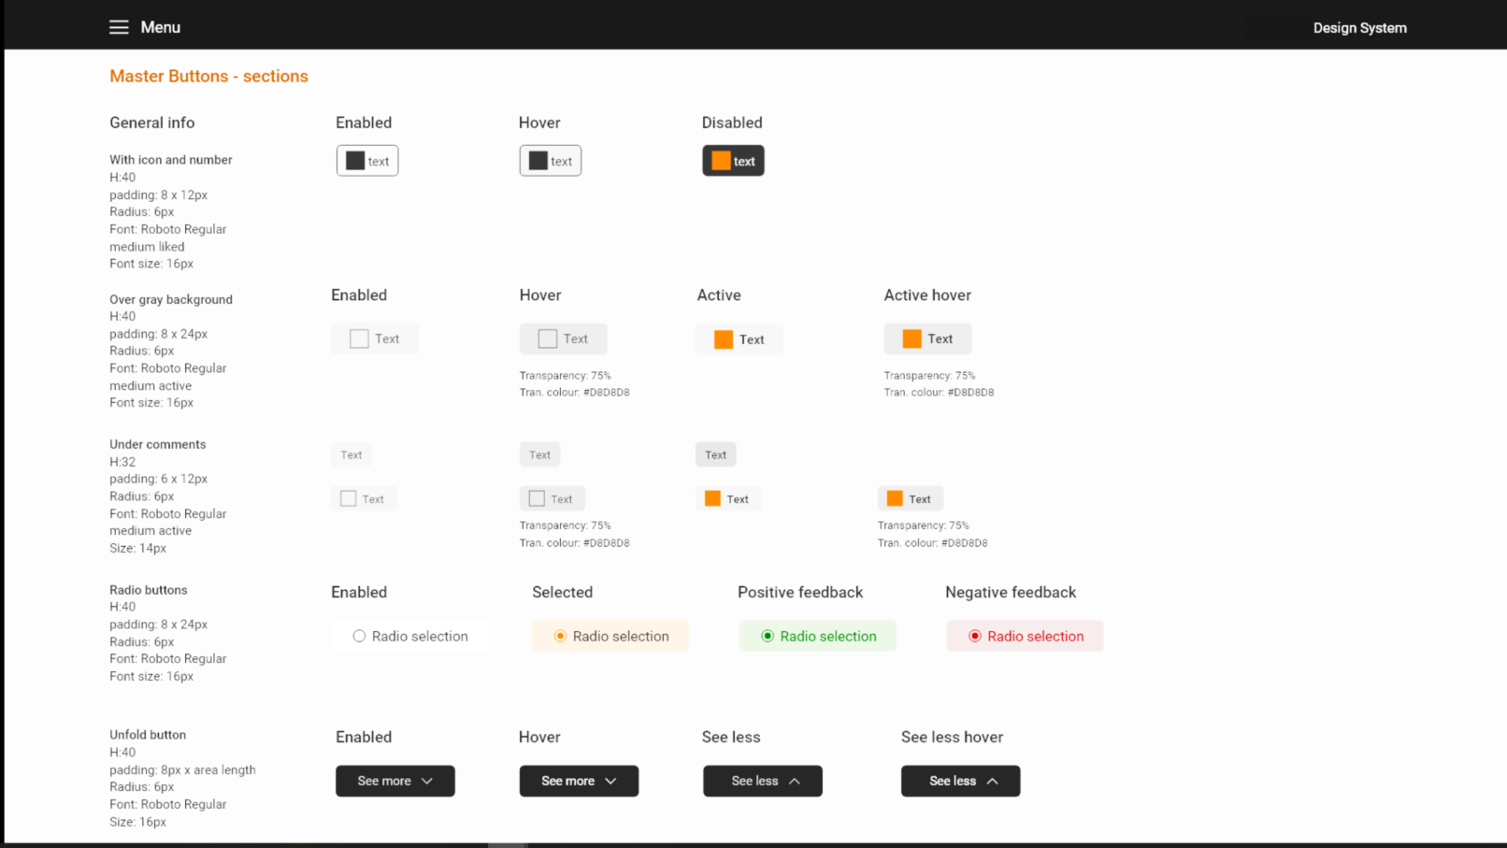1507x848 pixels.
Task: Open Design System in the header
Action: (1359, 28)
